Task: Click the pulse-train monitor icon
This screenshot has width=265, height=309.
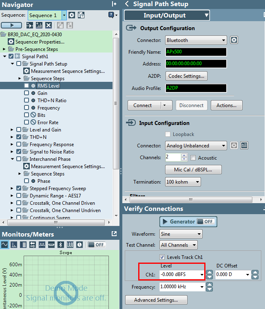Action: pos(70,245)
